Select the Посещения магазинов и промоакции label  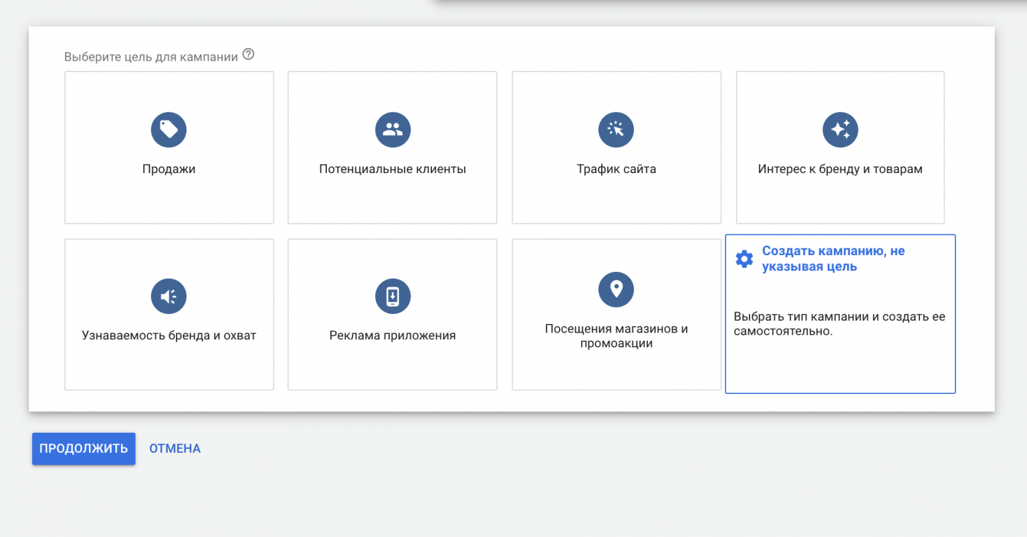click(616, 336)
